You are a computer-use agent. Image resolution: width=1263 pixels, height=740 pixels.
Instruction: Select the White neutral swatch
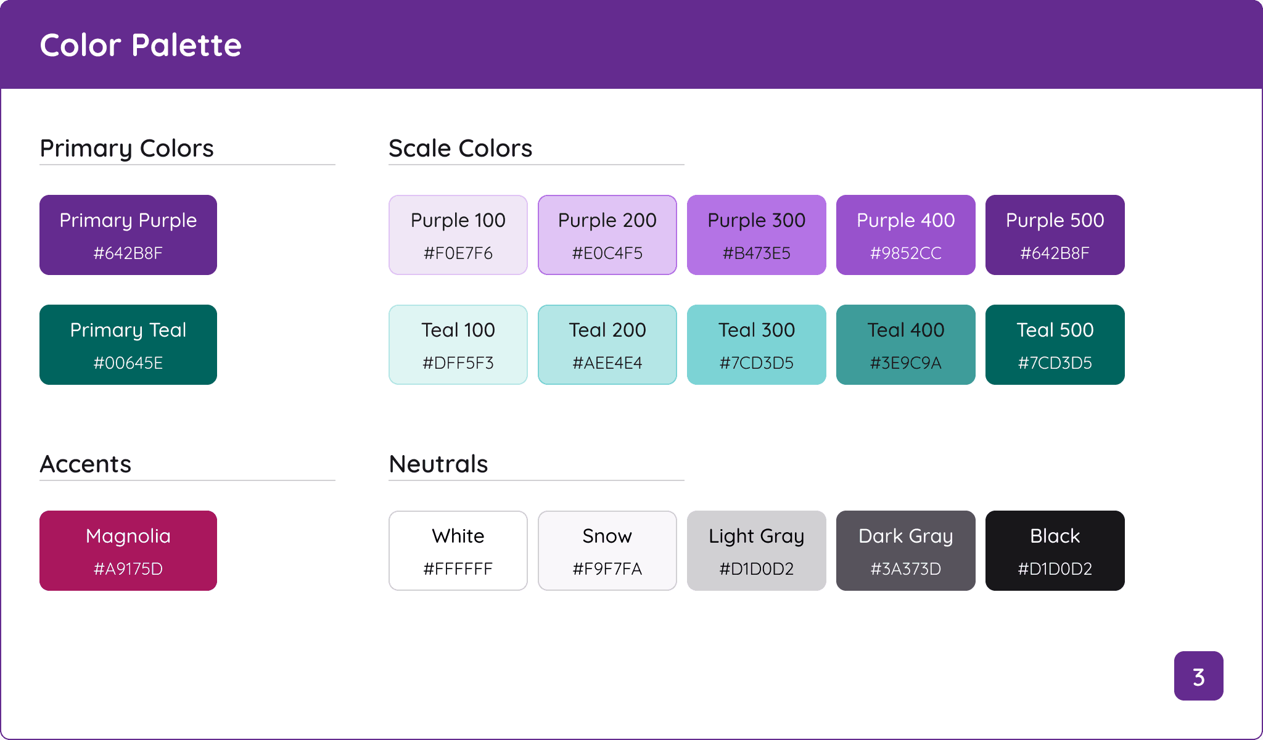(x=458, y=551)
